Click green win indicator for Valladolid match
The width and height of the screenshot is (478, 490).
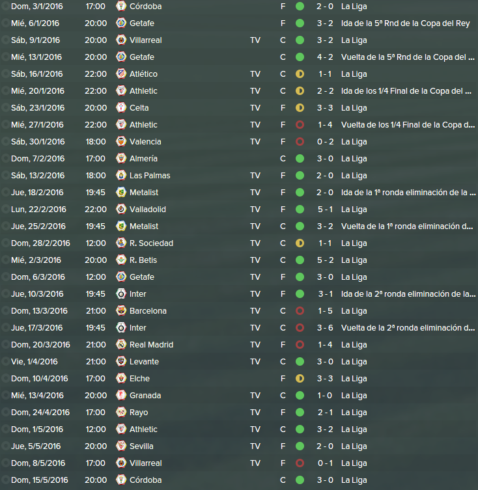point(300,209)
